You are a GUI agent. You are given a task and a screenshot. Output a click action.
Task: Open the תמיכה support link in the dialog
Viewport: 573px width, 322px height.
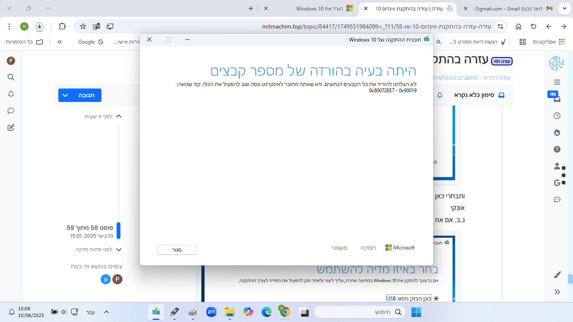(x=368, y=248)
